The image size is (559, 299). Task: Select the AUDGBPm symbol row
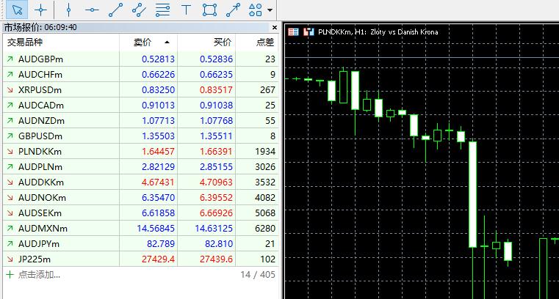pos(141,59)
